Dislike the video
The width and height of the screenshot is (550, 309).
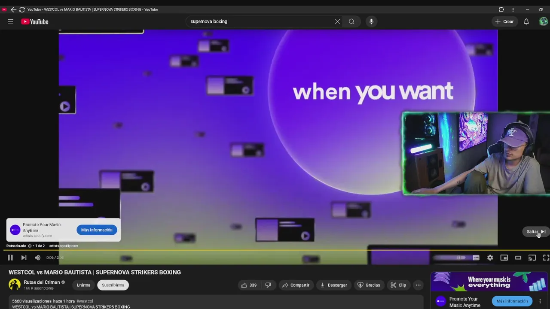[x=268, y=285]
